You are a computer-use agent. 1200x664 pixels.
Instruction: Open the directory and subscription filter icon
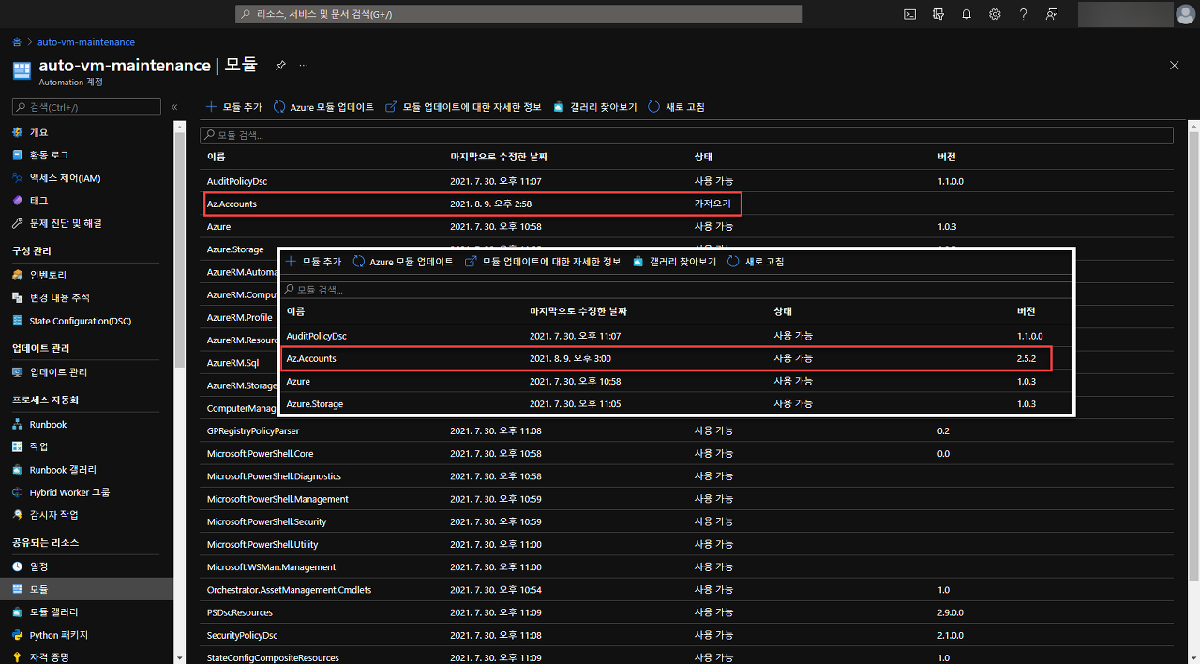[937, 14]
